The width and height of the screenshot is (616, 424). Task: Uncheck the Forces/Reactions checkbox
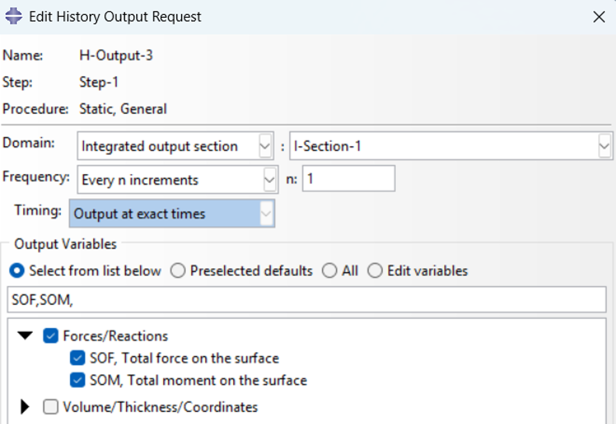(51, 336)
